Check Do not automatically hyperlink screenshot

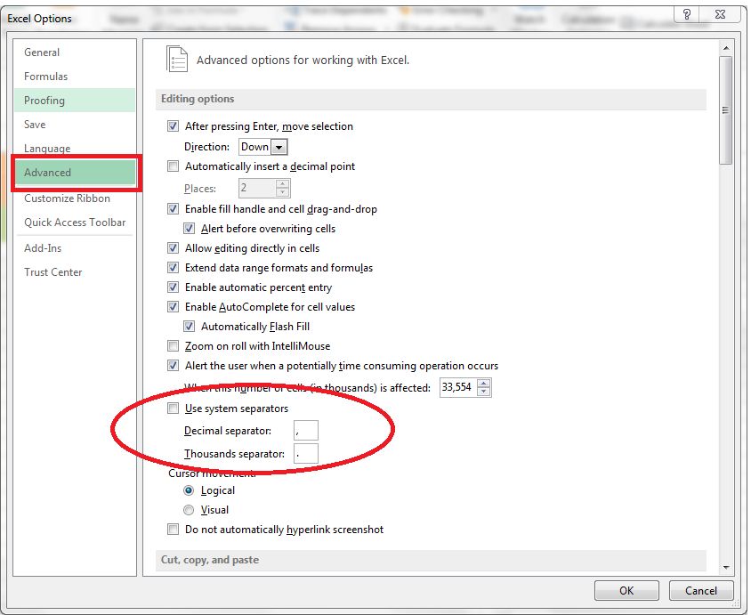(173, 530)
